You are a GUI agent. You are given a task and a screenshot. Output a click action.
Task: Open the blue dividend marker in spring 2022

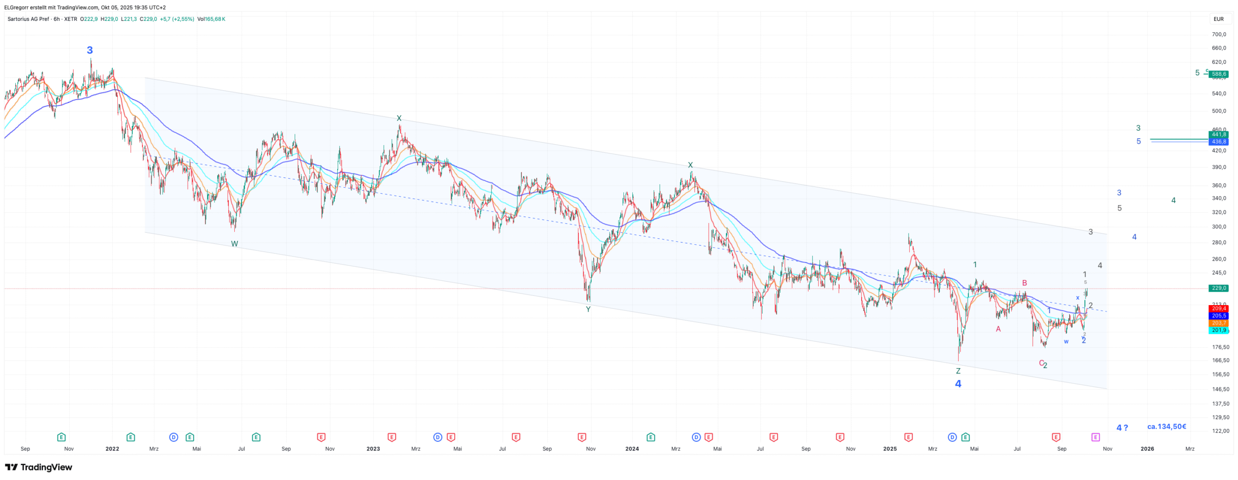(173, 437)
